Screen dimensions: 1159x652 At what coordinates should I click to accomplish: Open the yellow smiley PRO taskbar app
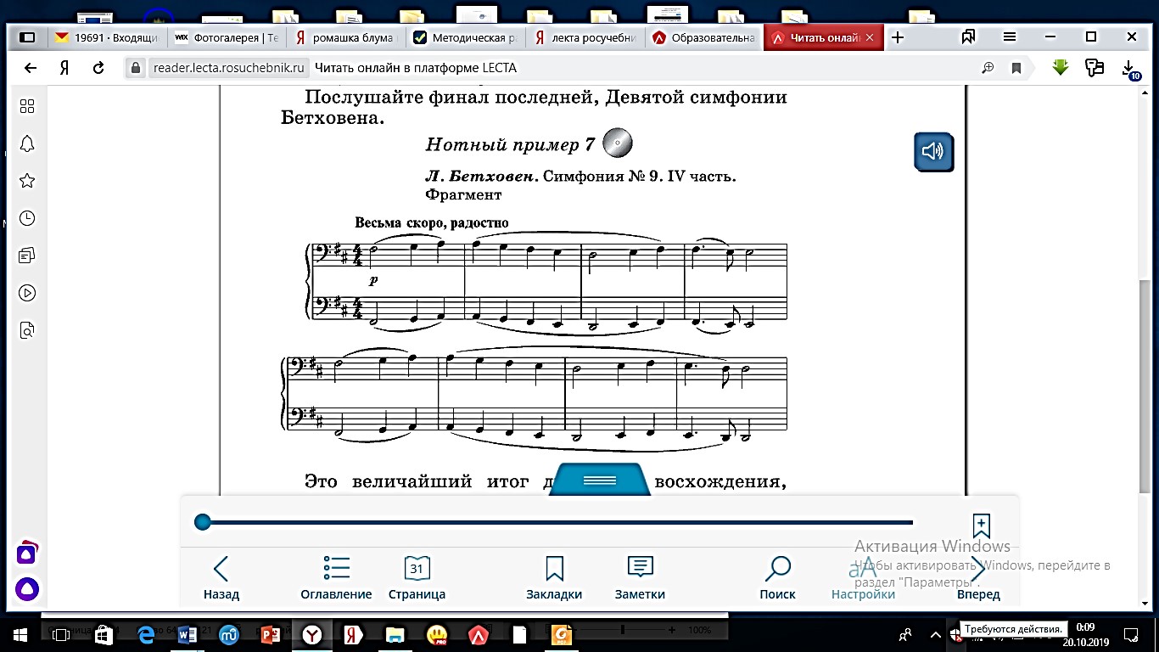tap(437, 634)
